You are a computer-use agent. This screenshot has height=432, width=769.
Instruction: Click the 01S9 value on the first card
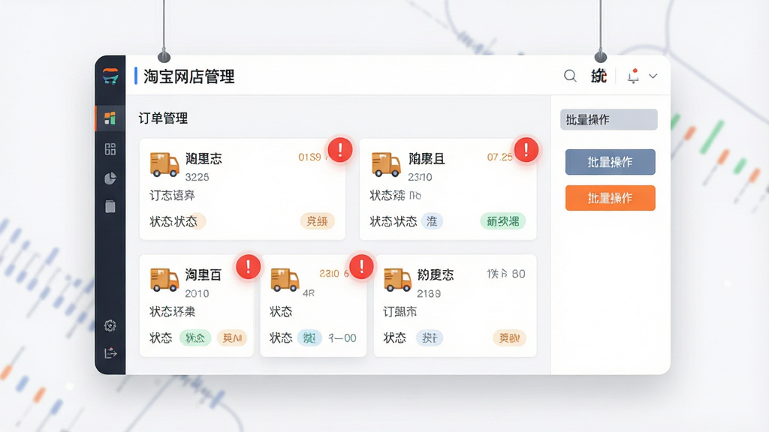(310, 157)
